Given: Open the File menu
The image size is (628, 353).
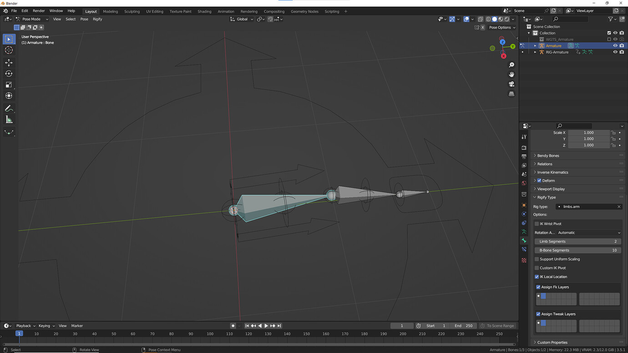Looking at the screenshot, I should (x=14, y=11).
